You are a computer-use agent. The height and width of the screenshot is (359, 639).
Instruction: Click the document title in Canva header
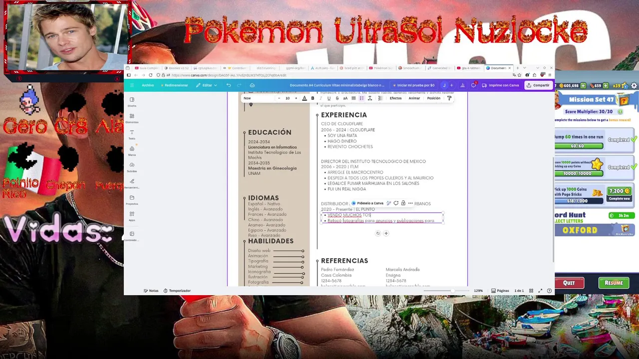pos(337,85)
